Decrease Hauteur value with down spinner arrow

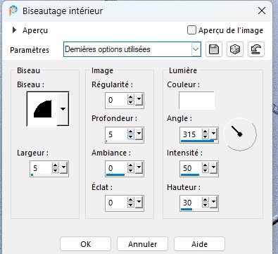pyautogui.click(x=206, y=205)
